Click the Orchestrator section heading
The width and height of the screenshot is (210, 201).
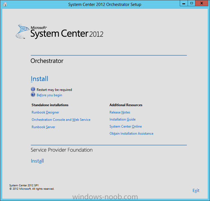click(47, 61)
